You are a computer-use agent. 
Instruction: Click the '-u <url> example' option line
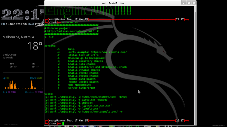point(92,52)
